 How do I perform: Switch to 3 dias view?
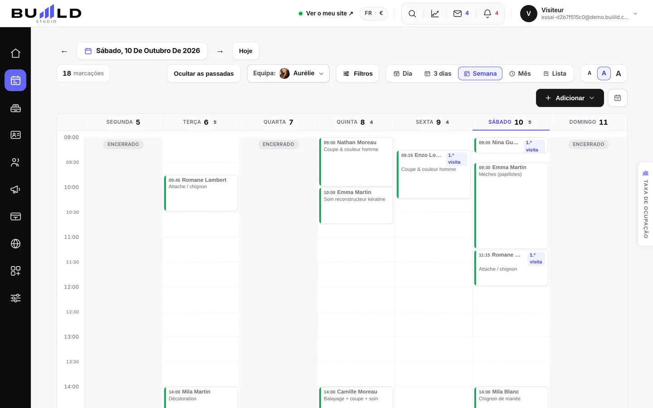point(438,73)
